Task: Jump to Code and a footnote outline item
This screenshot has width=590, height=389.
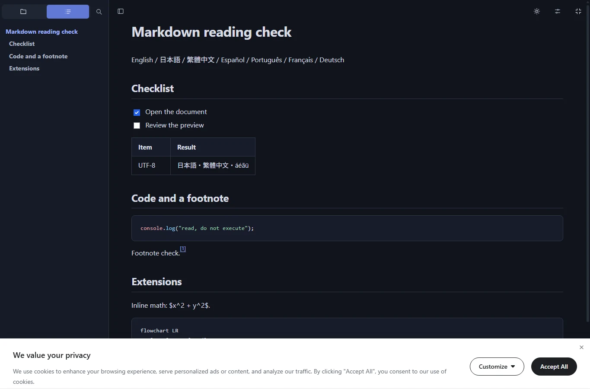Action: (x=38, y=56)
